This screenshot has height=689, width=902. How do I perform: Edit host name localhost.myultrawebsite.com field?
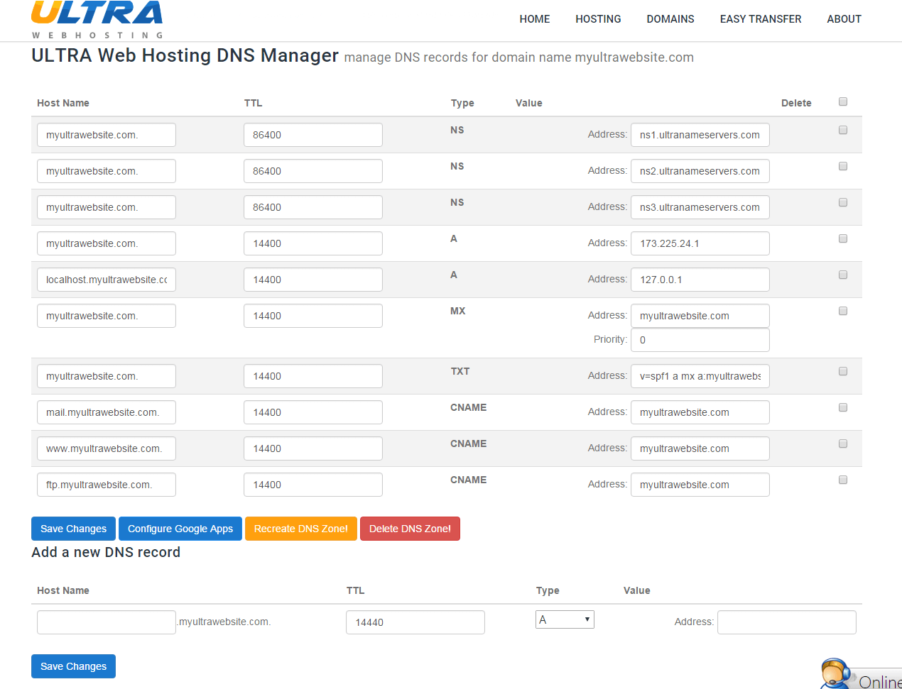(107, 280)
